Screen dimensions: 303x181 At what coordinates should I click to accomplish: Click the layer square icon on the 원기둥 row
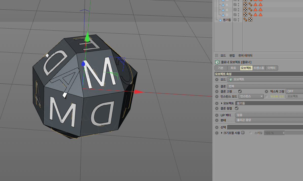click(235, 20)
